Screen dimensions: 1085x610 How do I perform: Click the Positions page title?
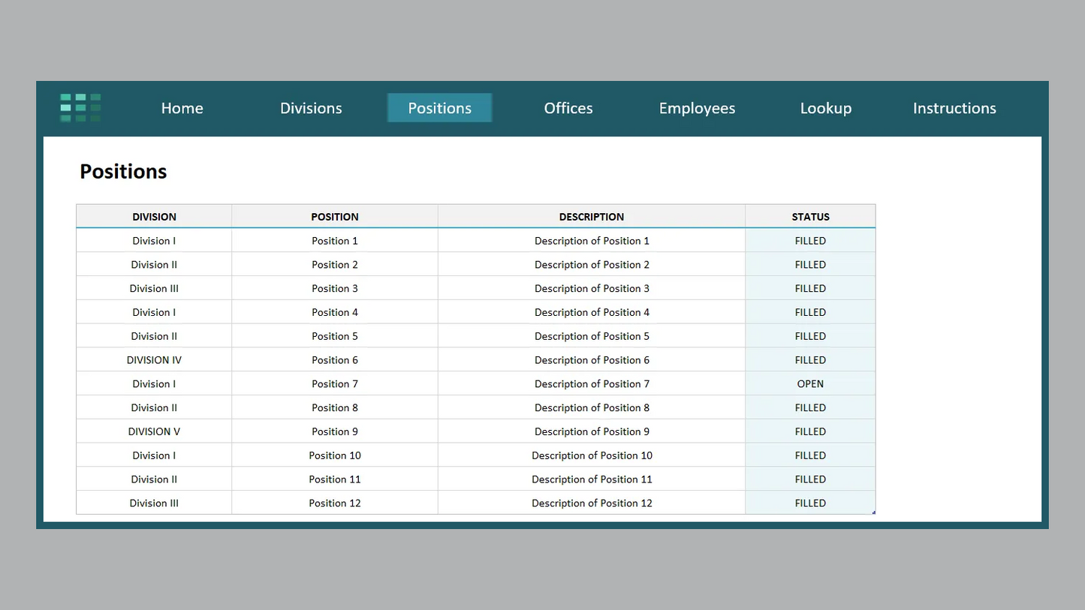(x=122, y=171)
